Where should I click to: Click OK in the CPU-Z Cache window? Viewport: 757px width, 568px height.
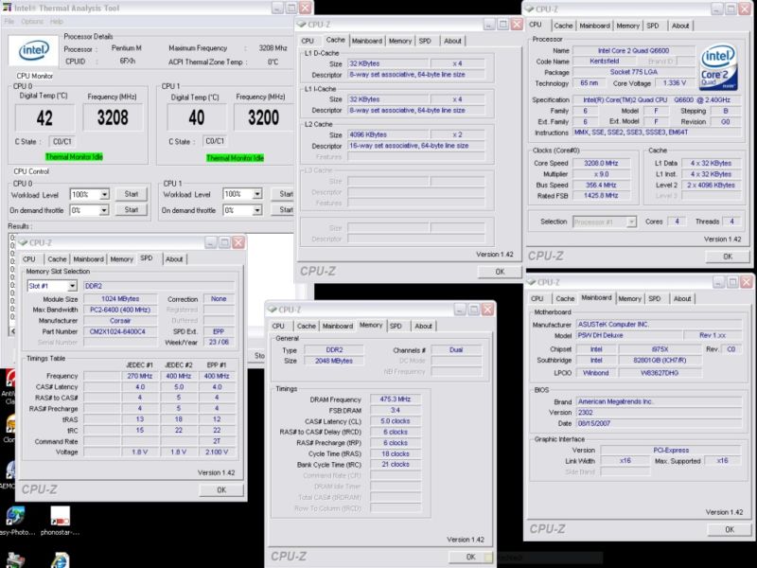(501, 272)
